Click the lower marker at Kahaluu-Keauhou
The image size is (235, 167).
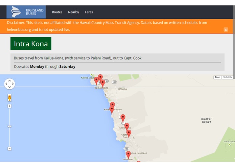tap(112, 110)
